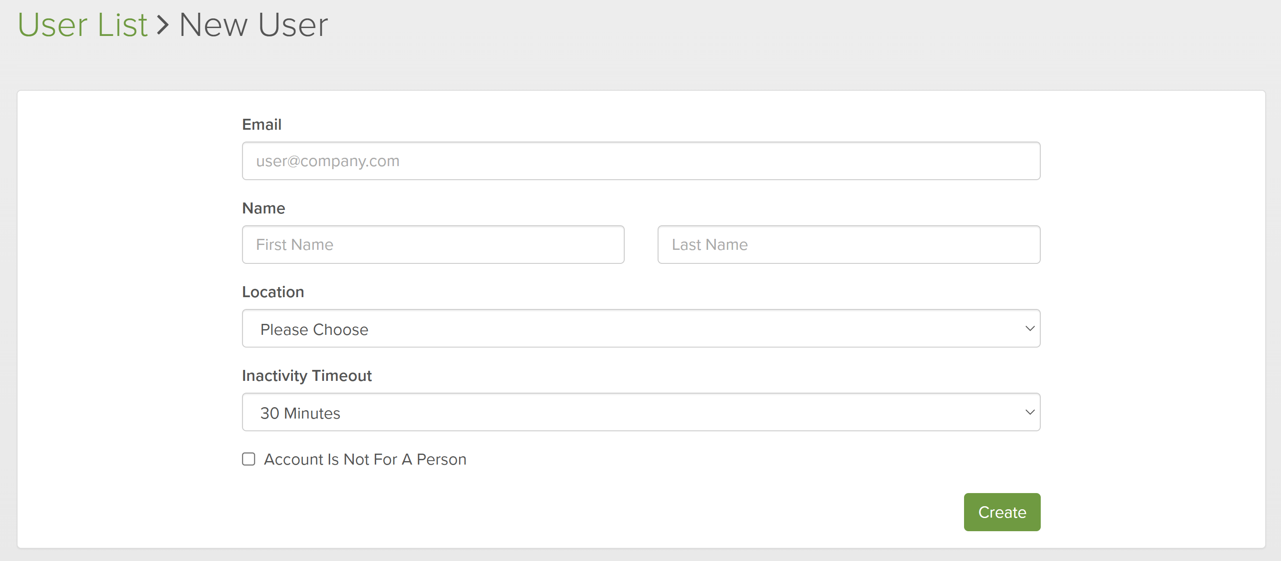Click the Location field label
1281x561 pixels.
coord(273,292)
